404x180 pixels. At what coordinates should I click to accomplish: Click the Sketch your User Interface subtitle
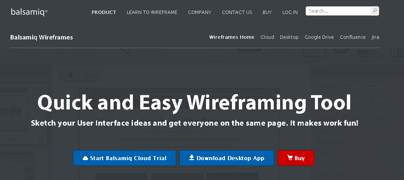[195, 123]
